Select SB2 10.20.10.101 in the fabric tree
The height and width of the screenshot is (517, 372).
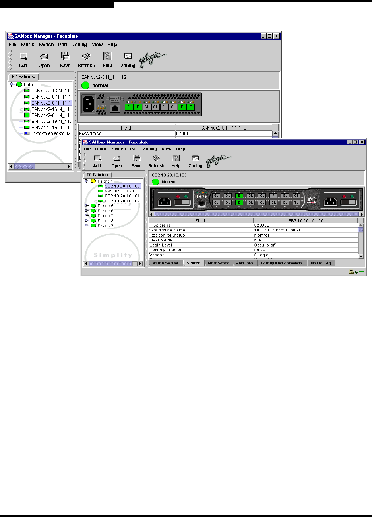122,196
